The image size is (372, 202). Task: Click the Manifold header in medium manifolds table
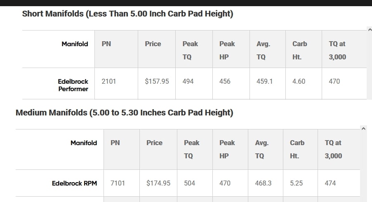coord(83,143)
